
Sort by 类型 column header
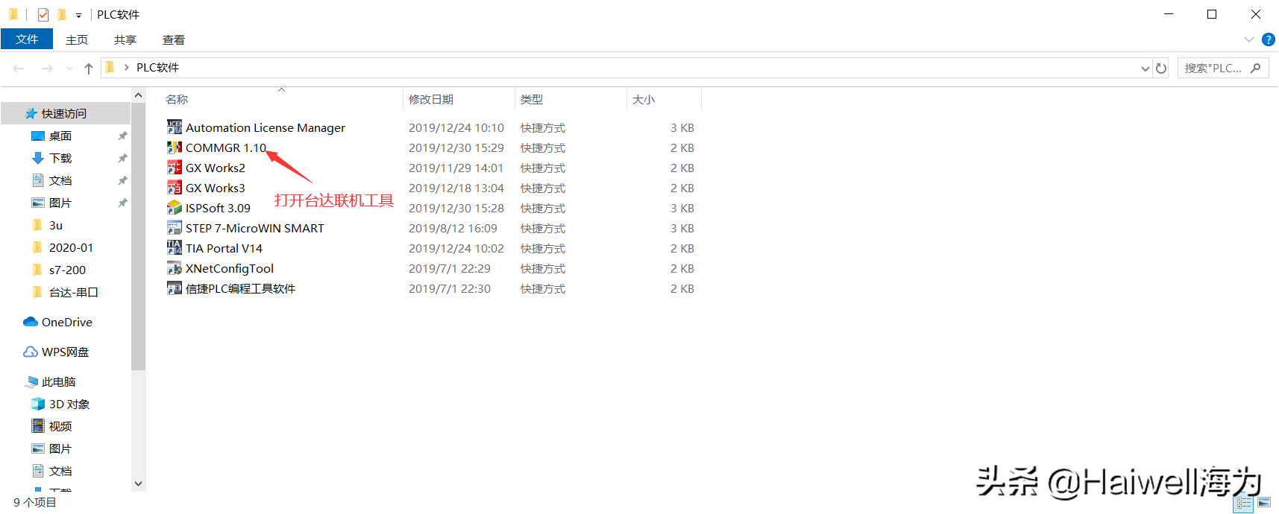pos(532,99)
